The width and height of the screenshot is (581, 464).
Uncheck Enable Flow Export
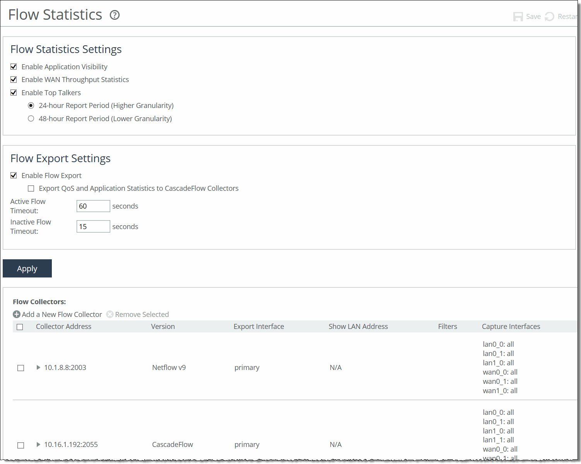(14, 175)
